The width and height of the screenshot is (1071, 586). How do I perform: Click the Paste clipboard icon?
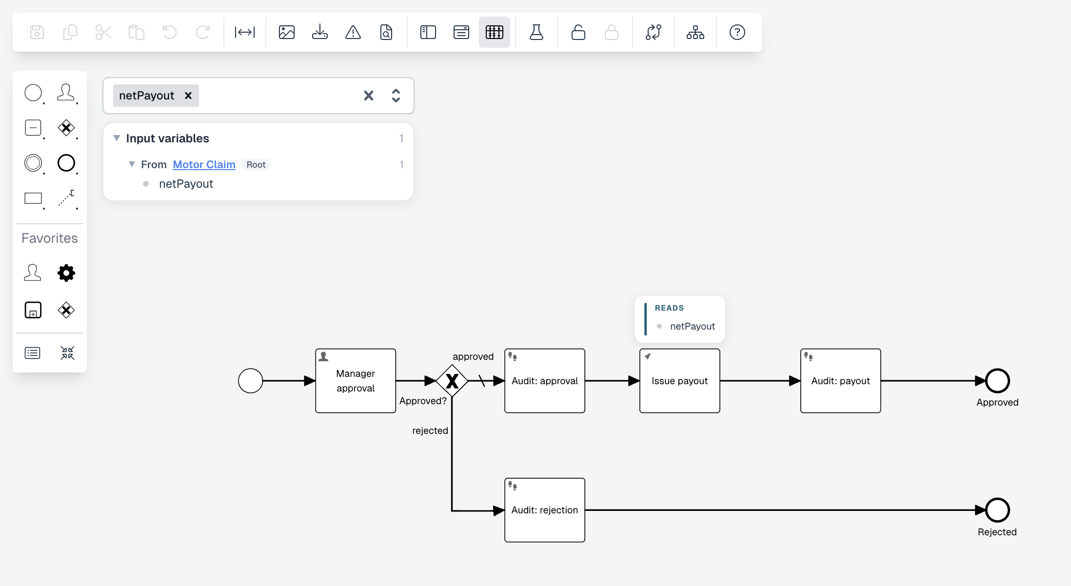(x=137, y=32)
